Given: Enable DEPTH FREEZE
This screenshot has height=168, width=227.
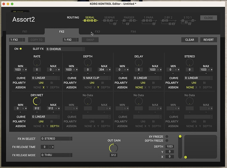Looking at the screenshot, I should 167,141.
